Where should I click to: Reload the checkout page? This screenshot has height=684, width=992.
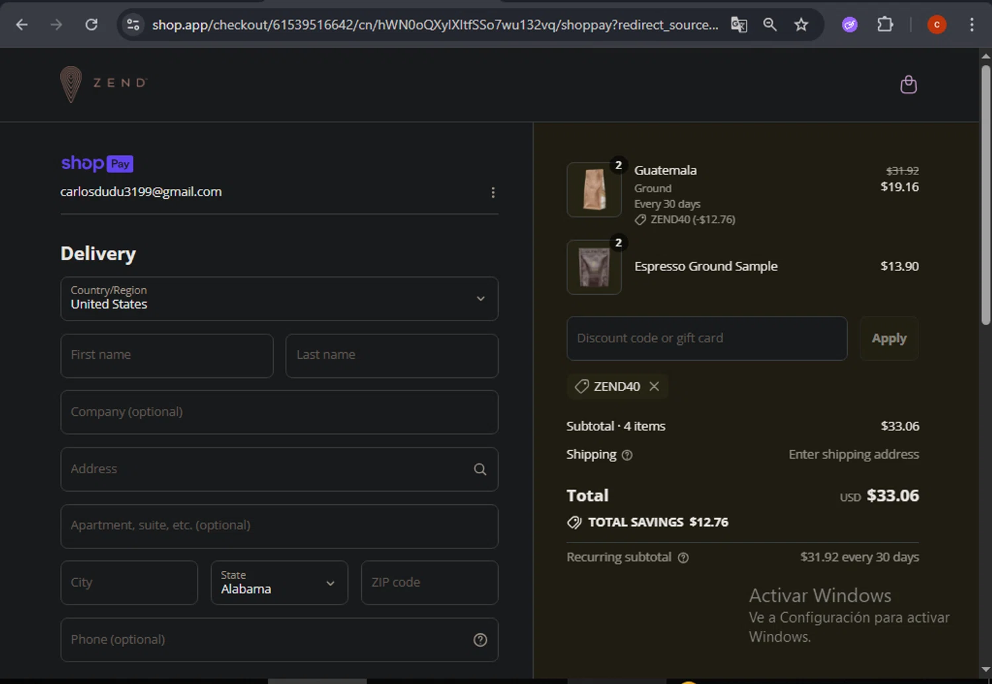[91, 24]
